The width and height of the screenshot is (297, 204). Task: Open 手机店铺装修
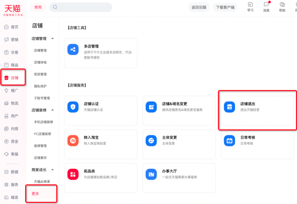coord(43,122)
